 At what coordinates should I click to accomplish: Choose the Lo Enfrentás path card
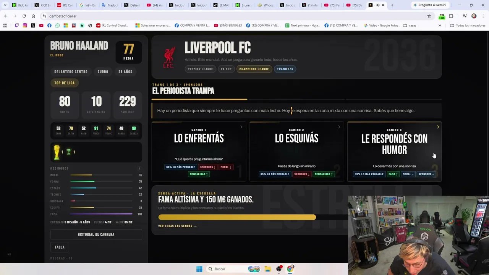click(199, 151)
